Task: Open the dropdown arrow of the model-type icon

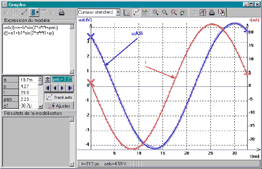Action: (x=36, y=12)
